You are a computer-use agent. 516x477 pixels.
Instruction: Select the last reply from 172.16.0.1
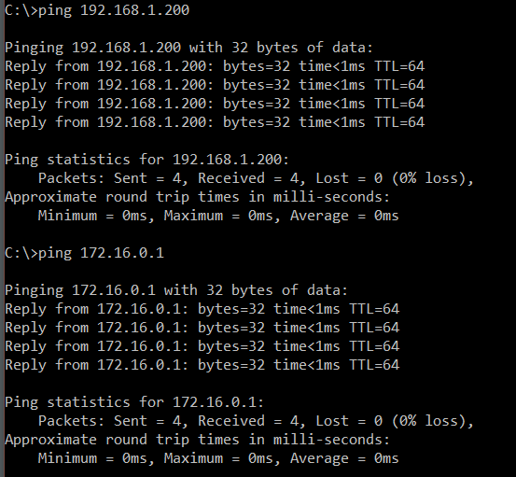(202, 365)
